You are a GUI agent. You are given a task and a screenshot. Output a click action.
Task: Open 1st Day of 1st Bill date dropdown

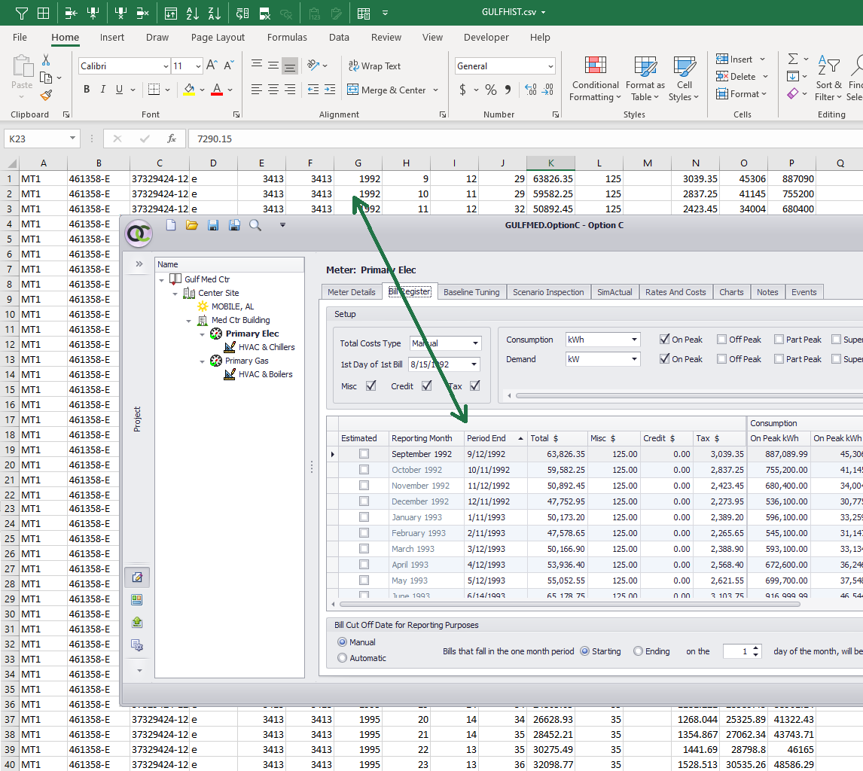[474, 364]
